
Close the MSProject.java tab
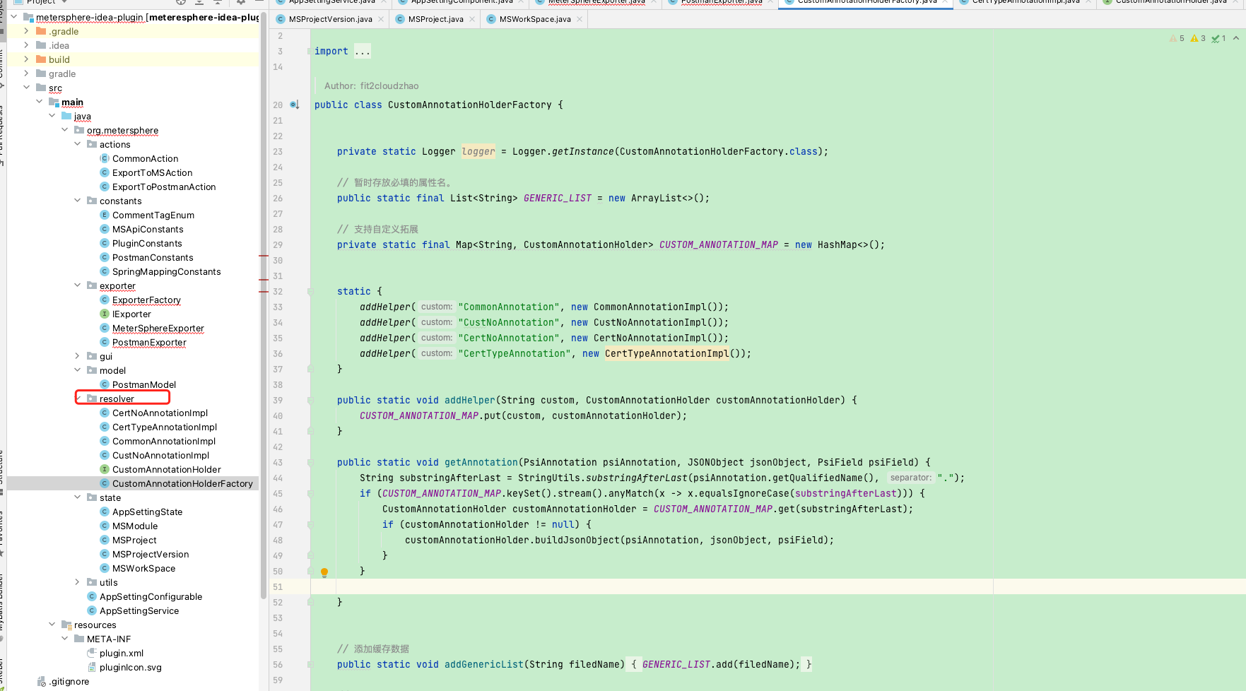(x=472, y=19)
